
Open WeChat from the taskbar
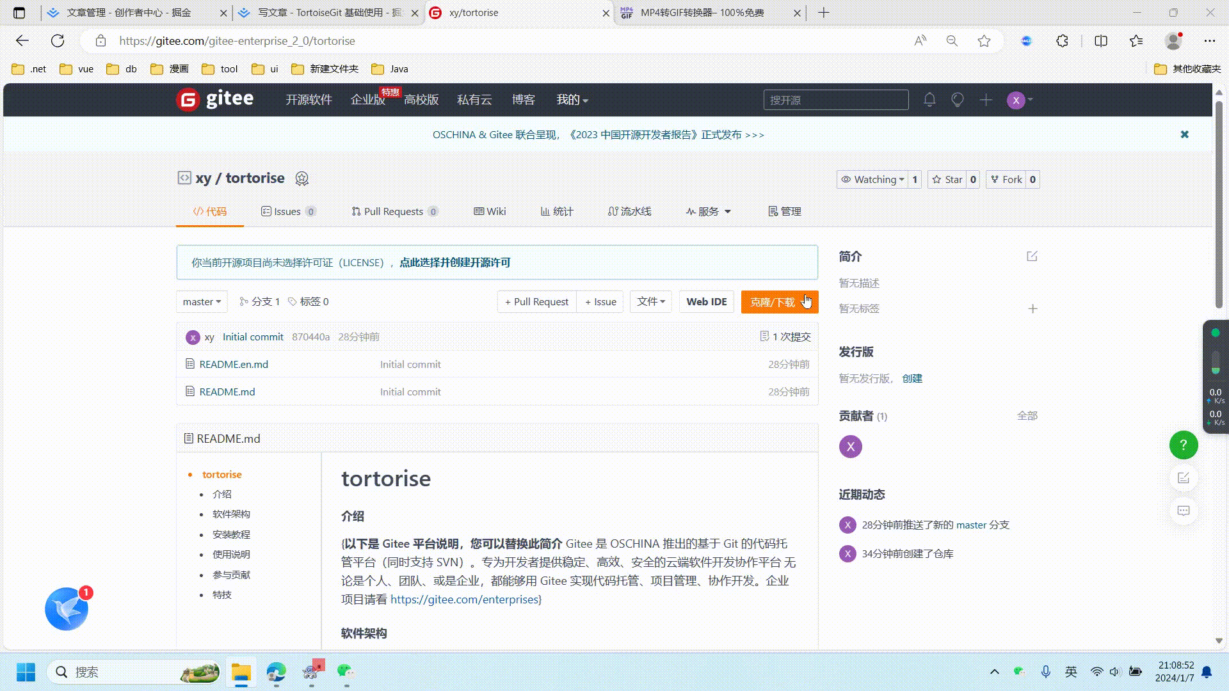tap(346, 672)
